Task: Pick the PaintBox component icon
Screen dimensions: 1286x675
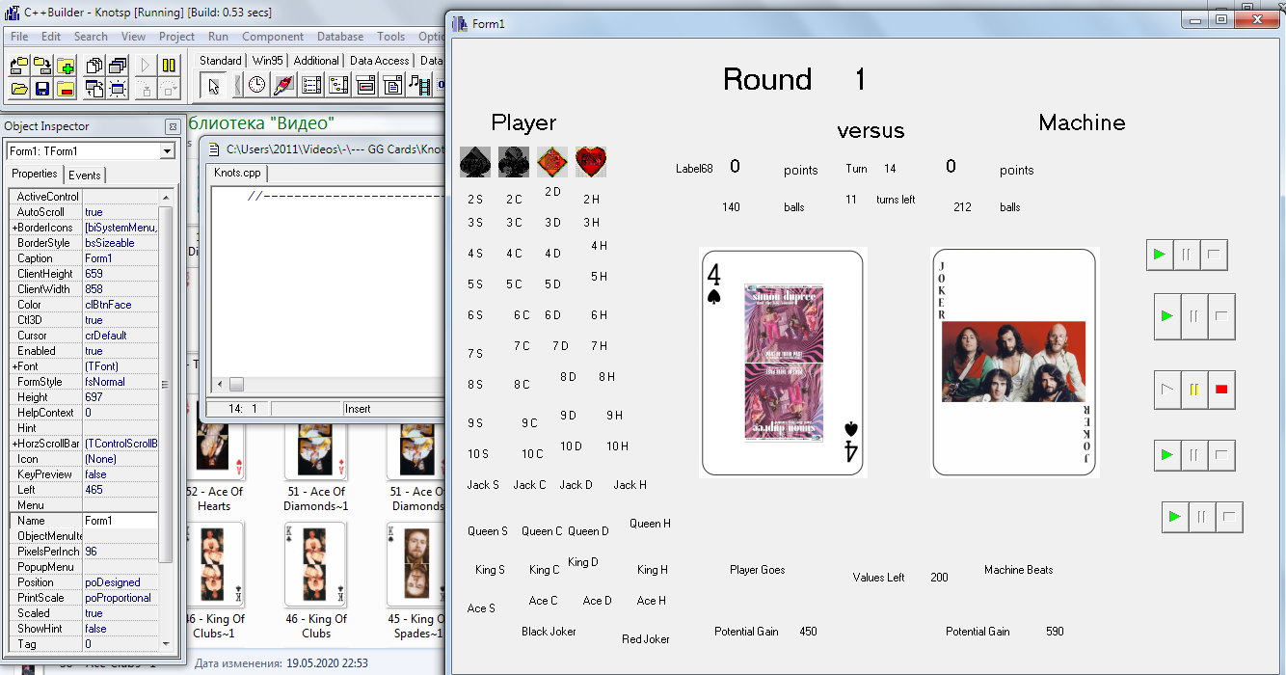Action: [283, 85]
